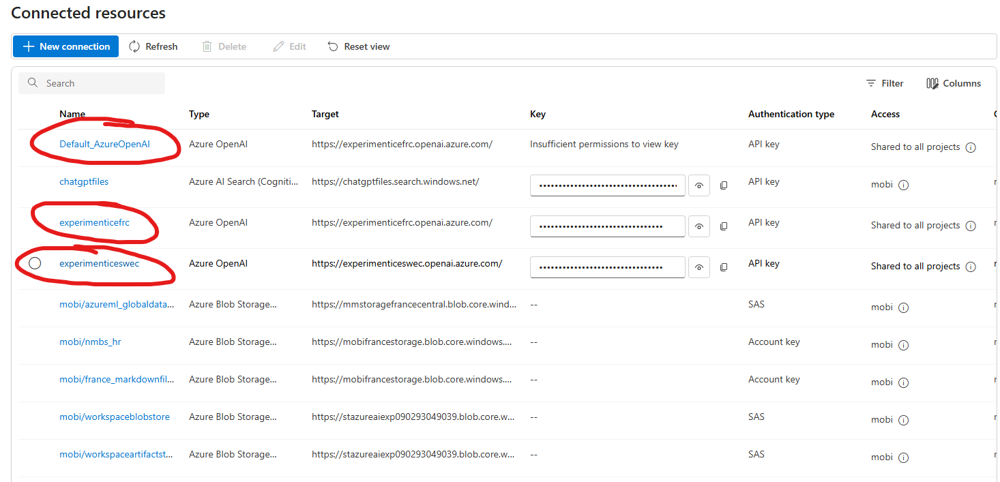Open the Filter options
1000x482 pixels.
pyautogui.click(x=885, y=83)
